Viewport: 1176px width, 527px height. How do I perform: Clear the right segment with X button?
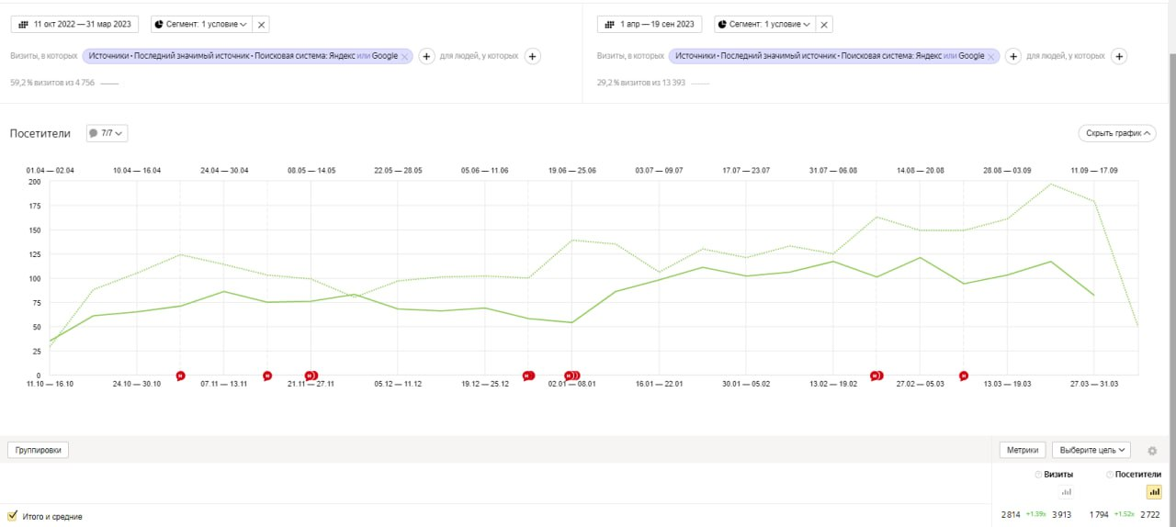[824, 25]
